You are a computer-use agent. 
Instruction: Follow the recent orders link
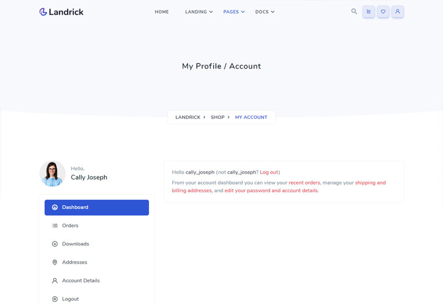pyautogui.click(x=304, y=182)
